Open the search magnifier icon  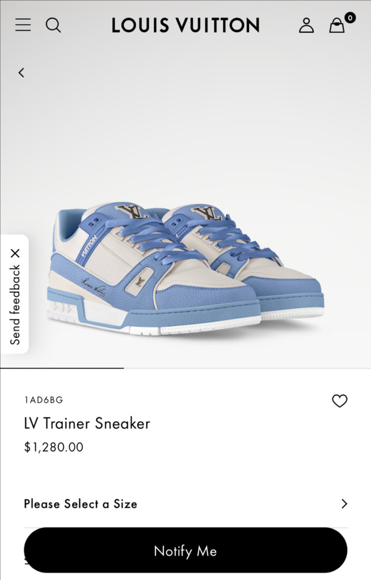click(x=53, y=25)
